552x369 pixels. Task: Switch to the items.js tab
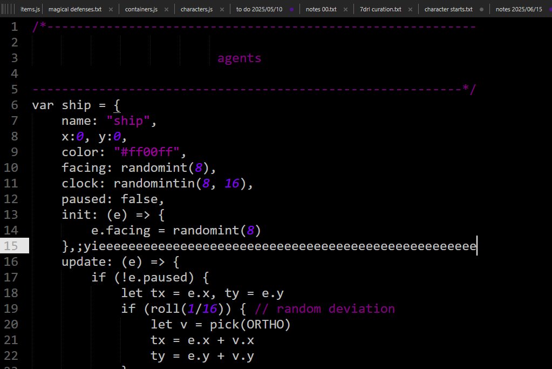30,9
